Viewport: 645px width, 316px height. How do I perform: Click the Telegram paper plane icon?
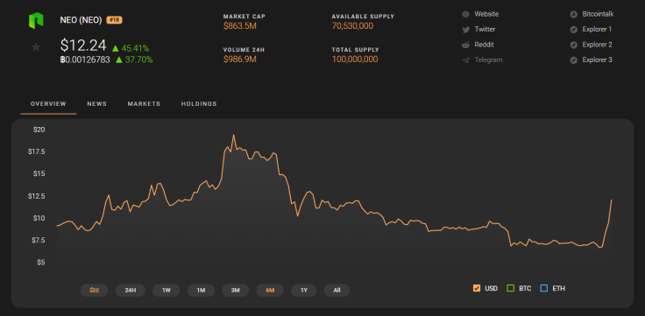(465, 60)
